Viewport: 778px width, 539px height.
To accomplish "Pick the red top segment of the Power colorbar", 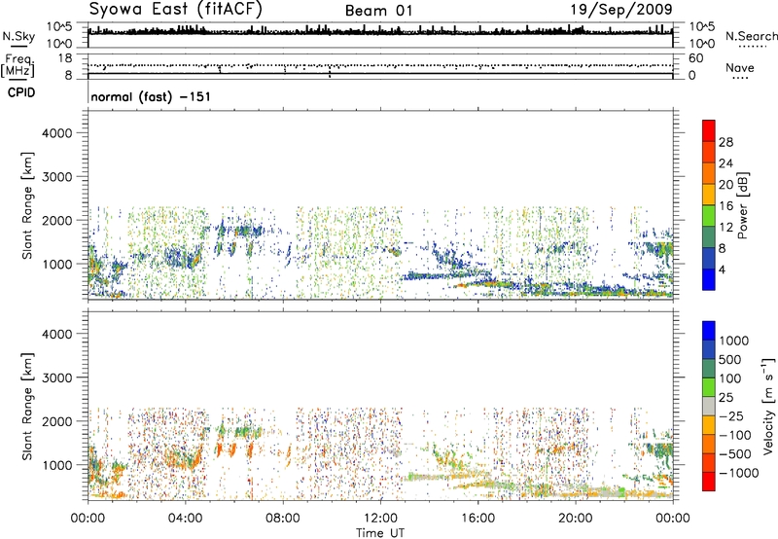I will tap(709, 130).
